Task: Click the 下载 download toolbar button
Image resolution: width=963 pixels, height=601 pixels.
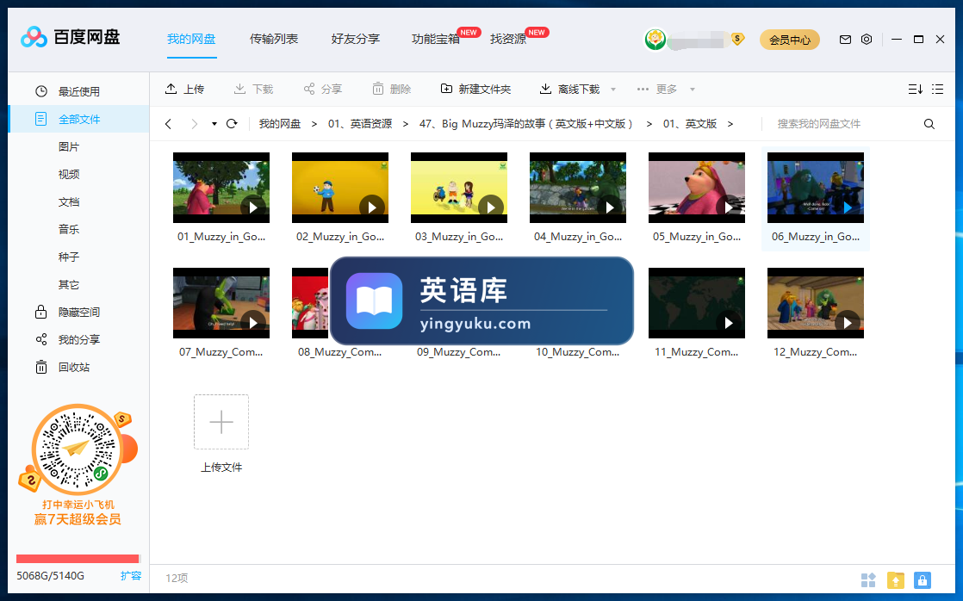Action: pyautogui.click(x=253, y=89)
